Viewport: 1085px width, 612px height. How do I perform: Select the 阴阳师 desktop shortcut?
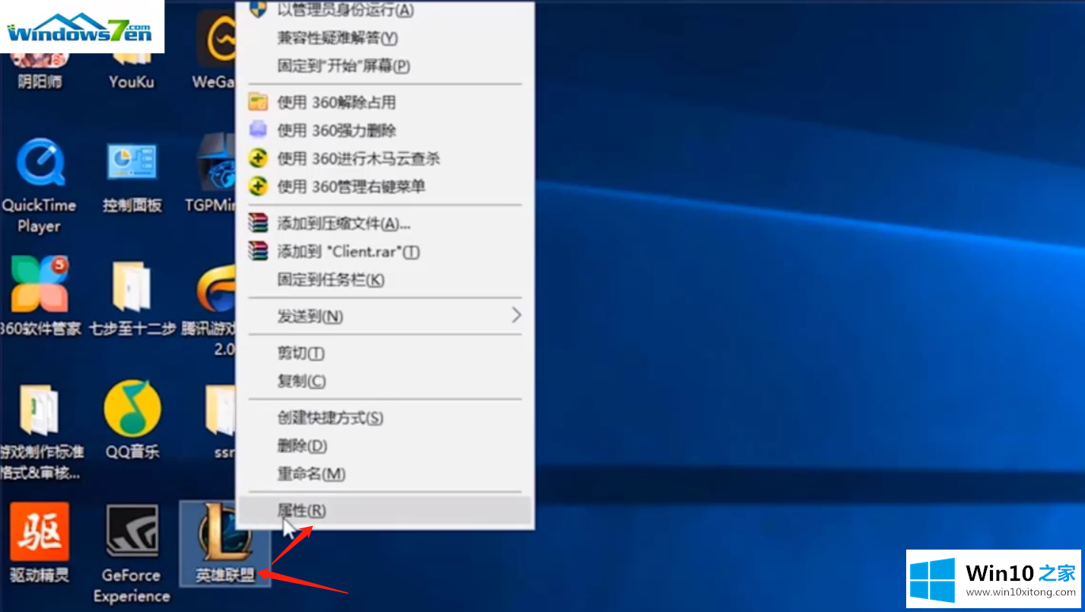pos(40,70)
